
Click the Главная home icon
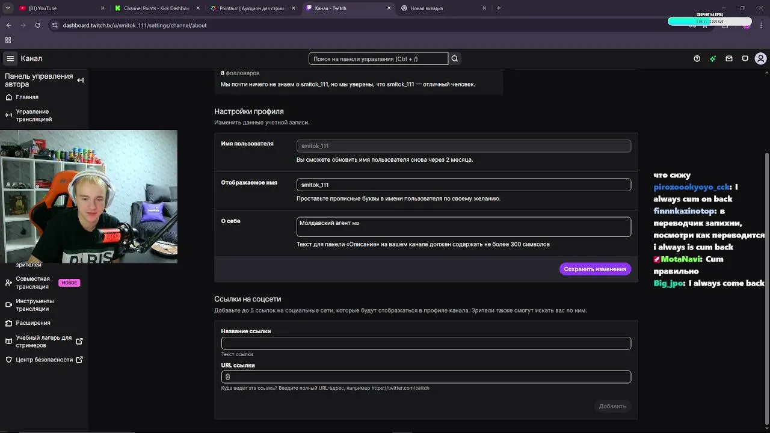click(x=8, y=97)
